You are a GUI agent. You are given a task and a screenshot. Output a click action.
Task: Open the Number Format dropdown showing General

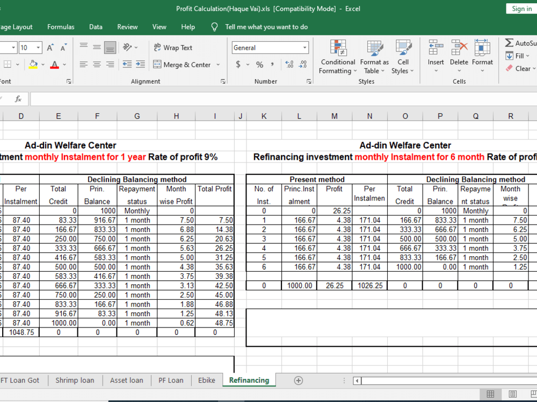tap(270, 47)
